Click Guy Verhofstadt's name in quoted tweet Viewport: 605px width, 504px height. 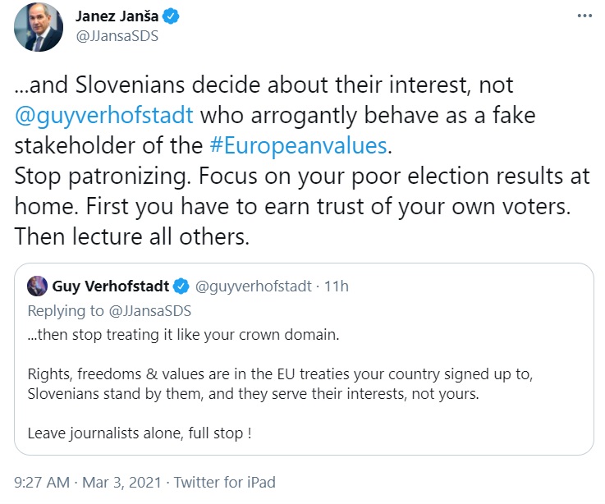point(110,286)
